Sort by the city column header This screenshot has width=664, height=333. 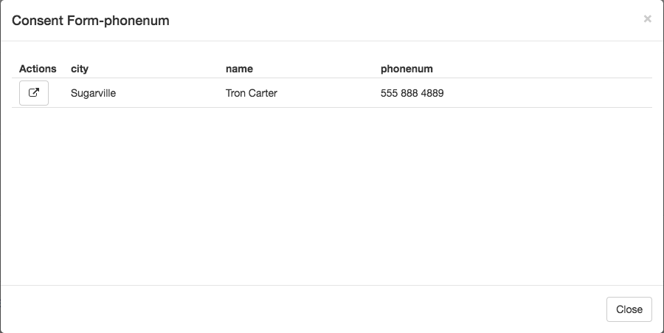80,69
